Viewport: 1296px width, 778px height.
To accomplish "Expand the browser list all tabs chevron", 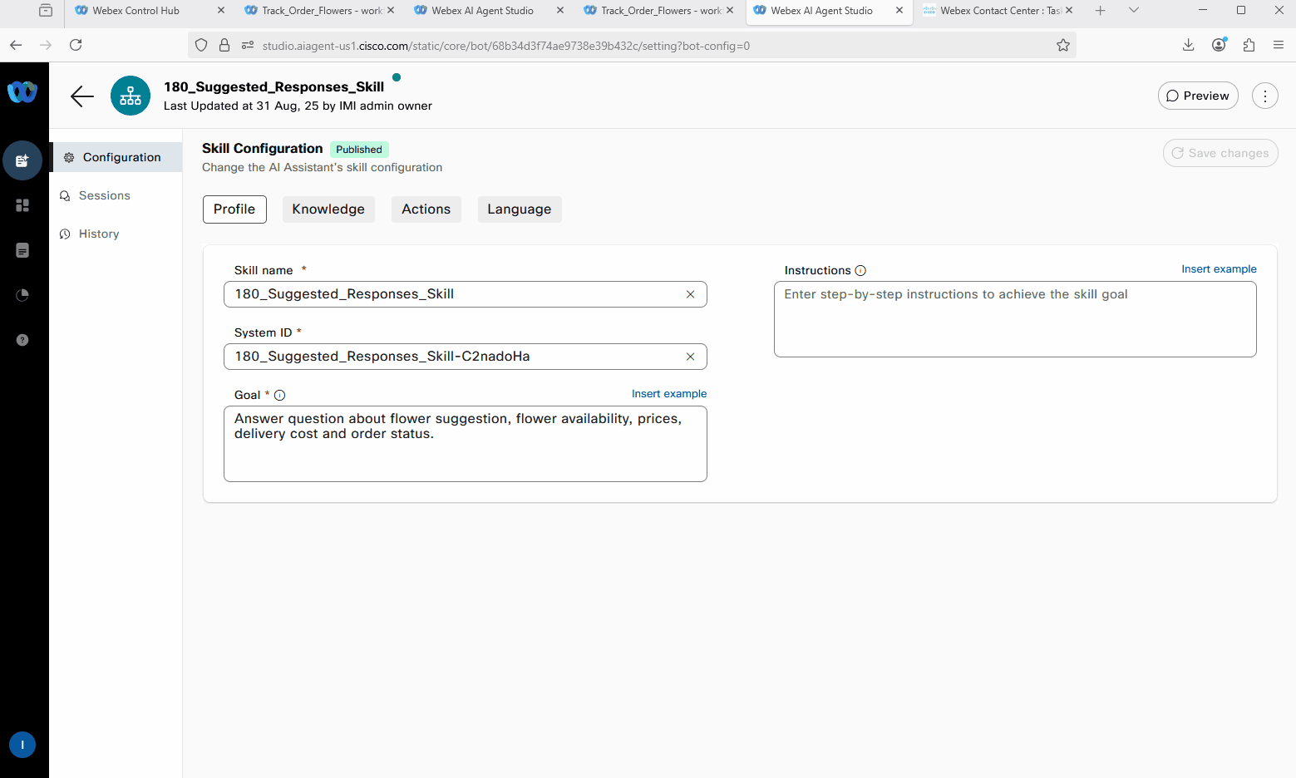I will 1133,11.
